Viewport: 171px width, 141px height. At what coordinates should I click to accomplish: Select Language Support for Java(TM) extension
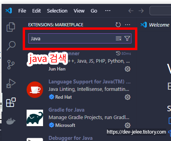[x=79, y=90]
